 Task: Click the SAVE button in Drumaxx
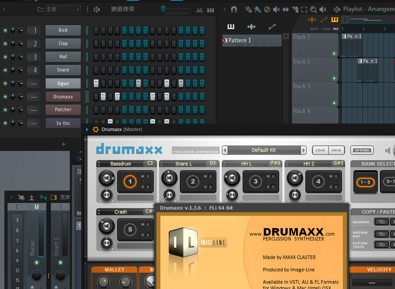point(336,150)
